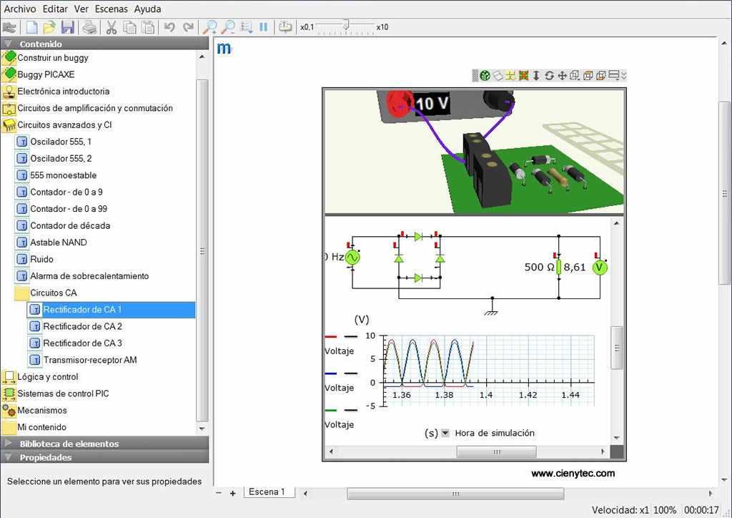Viewport: 732px width, 518px height.
Task: Undo the last action
Action: (x=169, y=27)
